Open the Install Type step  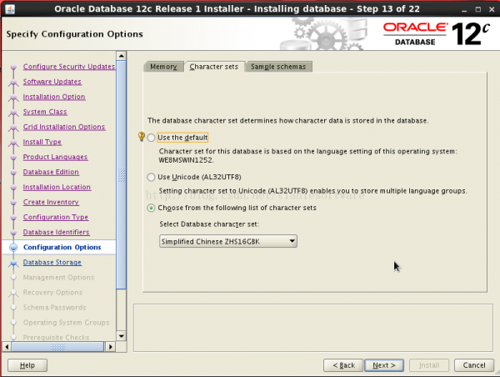click(x=42, y=142)
